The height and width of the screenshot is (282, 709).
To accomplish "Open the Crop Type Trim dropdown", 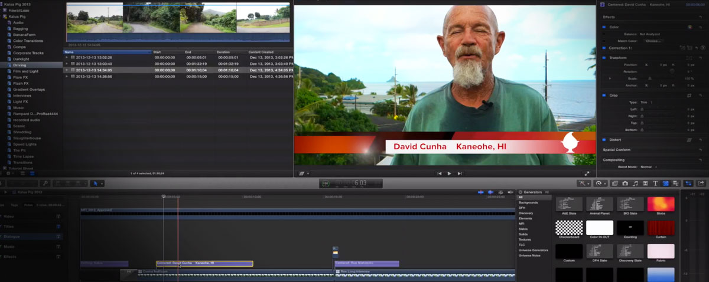I will (x=646, y=102).
